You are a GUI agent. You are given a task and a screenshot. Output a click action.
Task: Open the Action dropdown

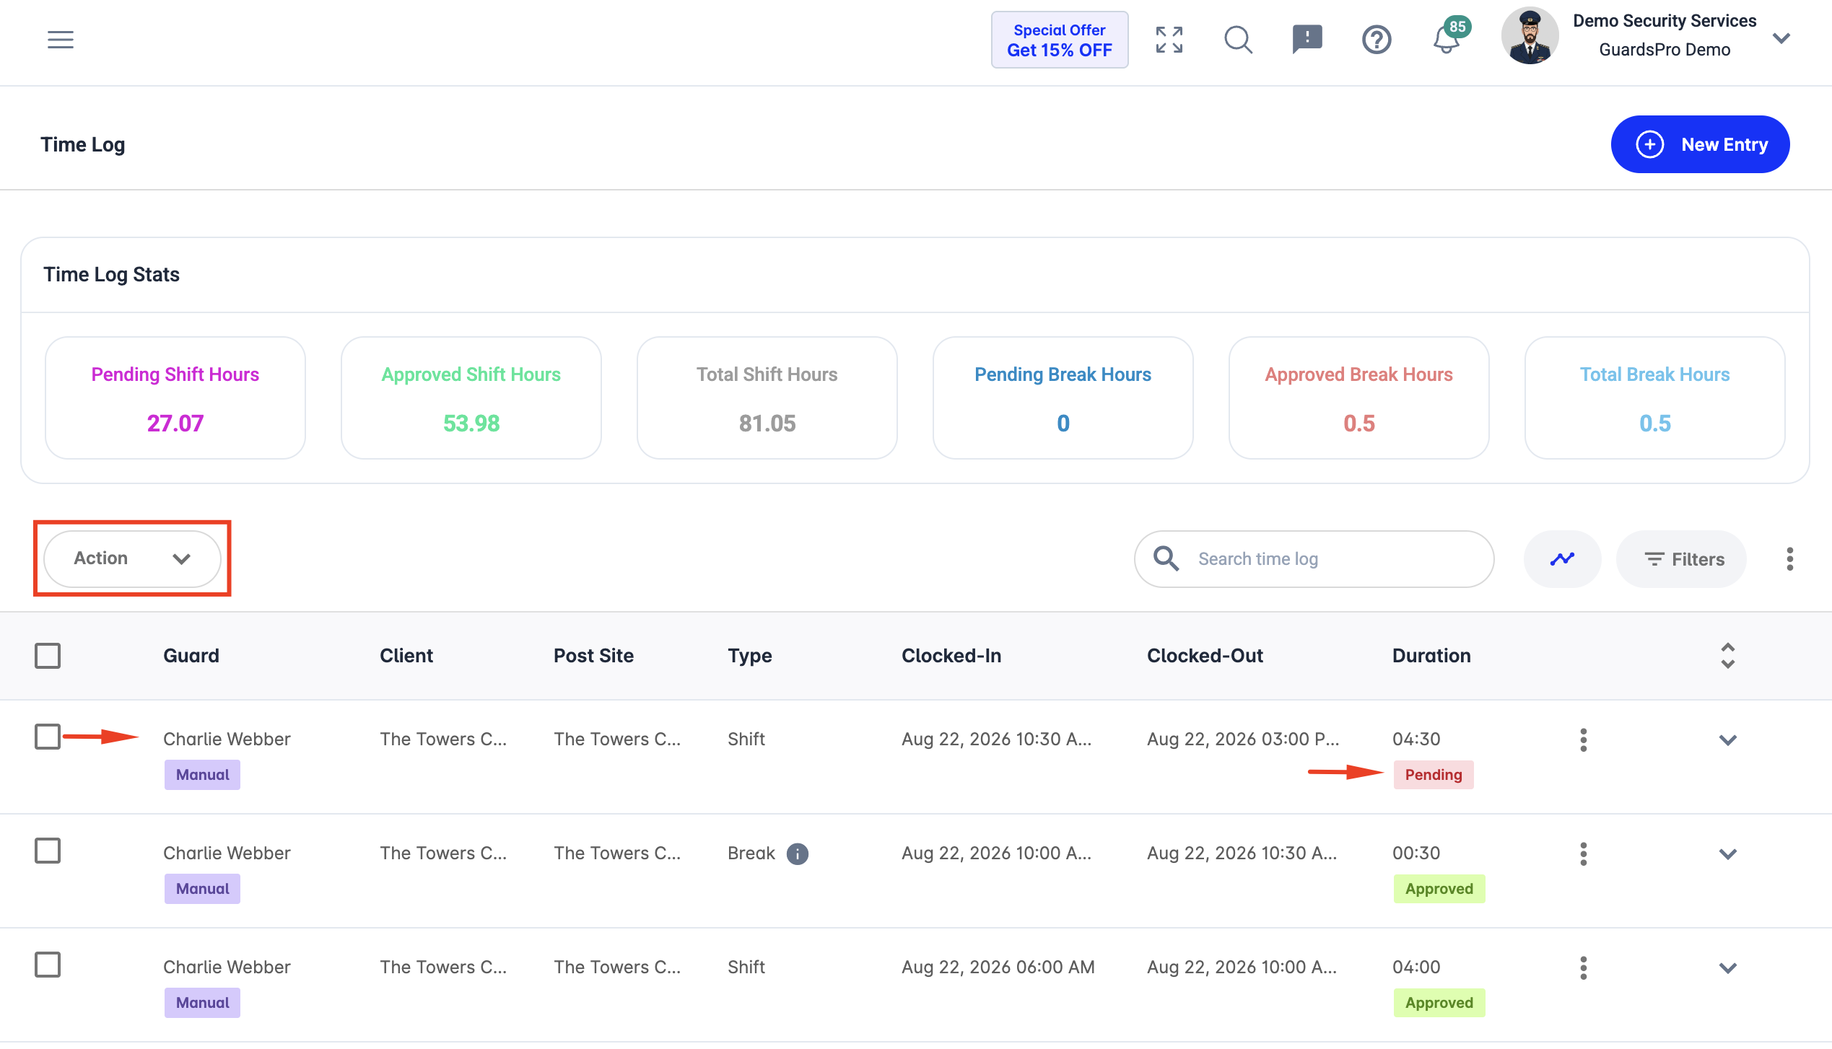[132, 558]
